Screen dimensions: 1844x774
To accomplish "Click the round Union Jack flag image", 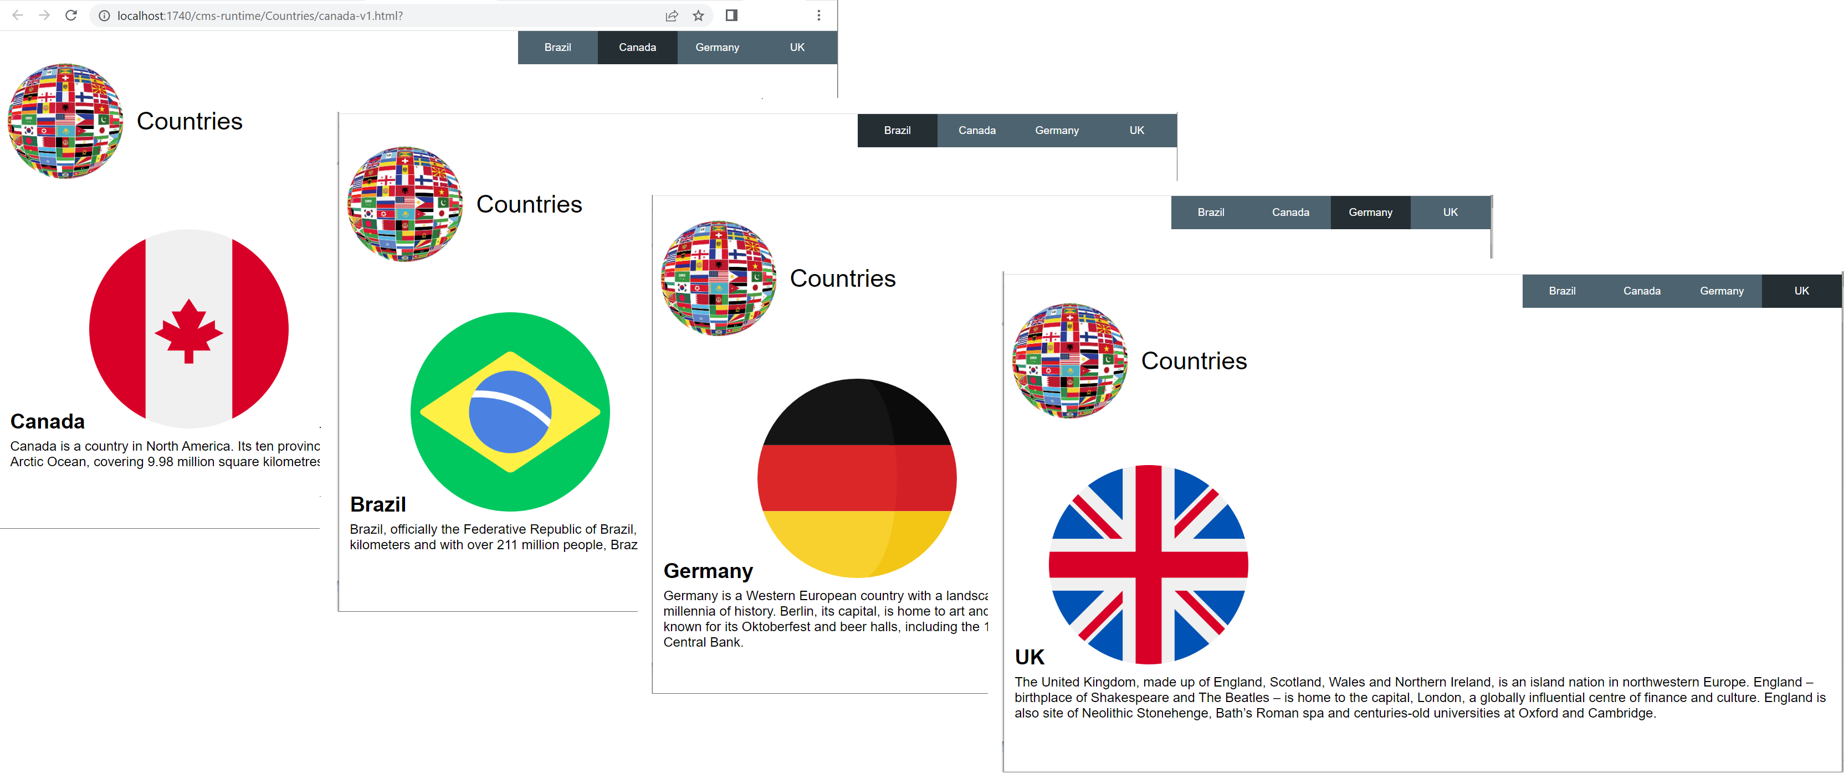I will 1148,565.
